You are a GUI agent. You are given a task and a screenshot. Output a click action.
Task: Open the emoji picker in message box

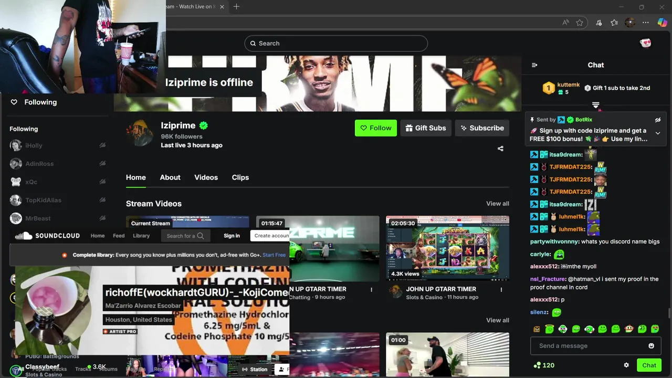click(651, 346)
